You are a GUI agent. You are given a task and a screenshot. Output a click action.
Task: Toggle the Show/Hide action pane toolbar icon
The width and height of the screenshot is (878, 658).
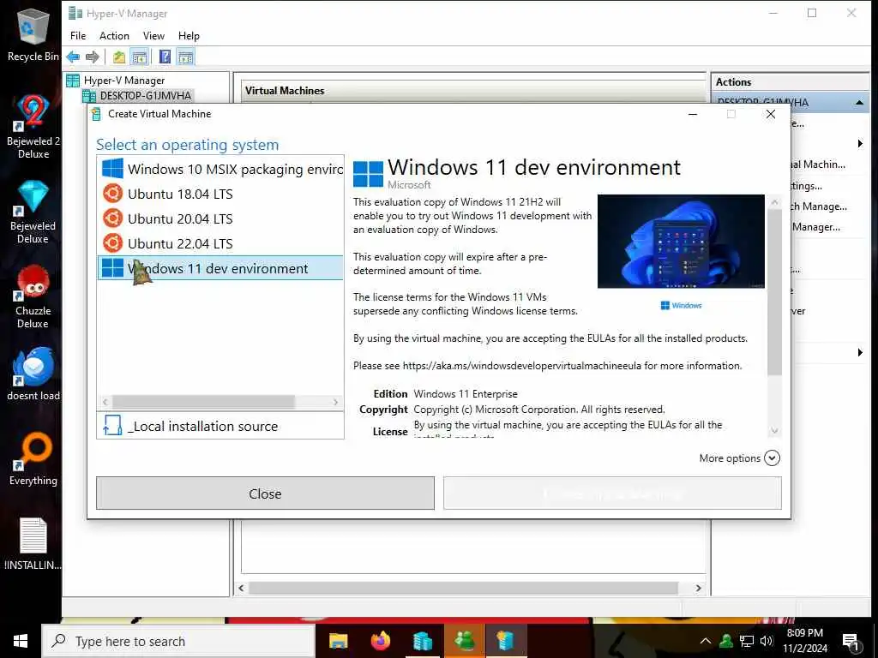pyautogui.click(x=185, y=57)
